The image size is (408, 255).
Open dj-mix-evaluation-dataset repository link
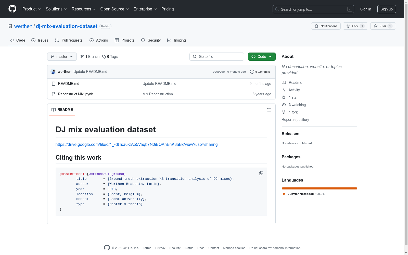click(67, 26)
